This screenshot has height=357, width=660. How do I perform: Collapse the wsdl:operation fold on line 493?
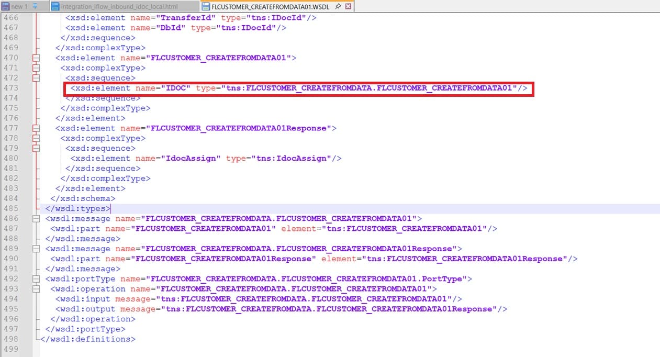[36, 289]
